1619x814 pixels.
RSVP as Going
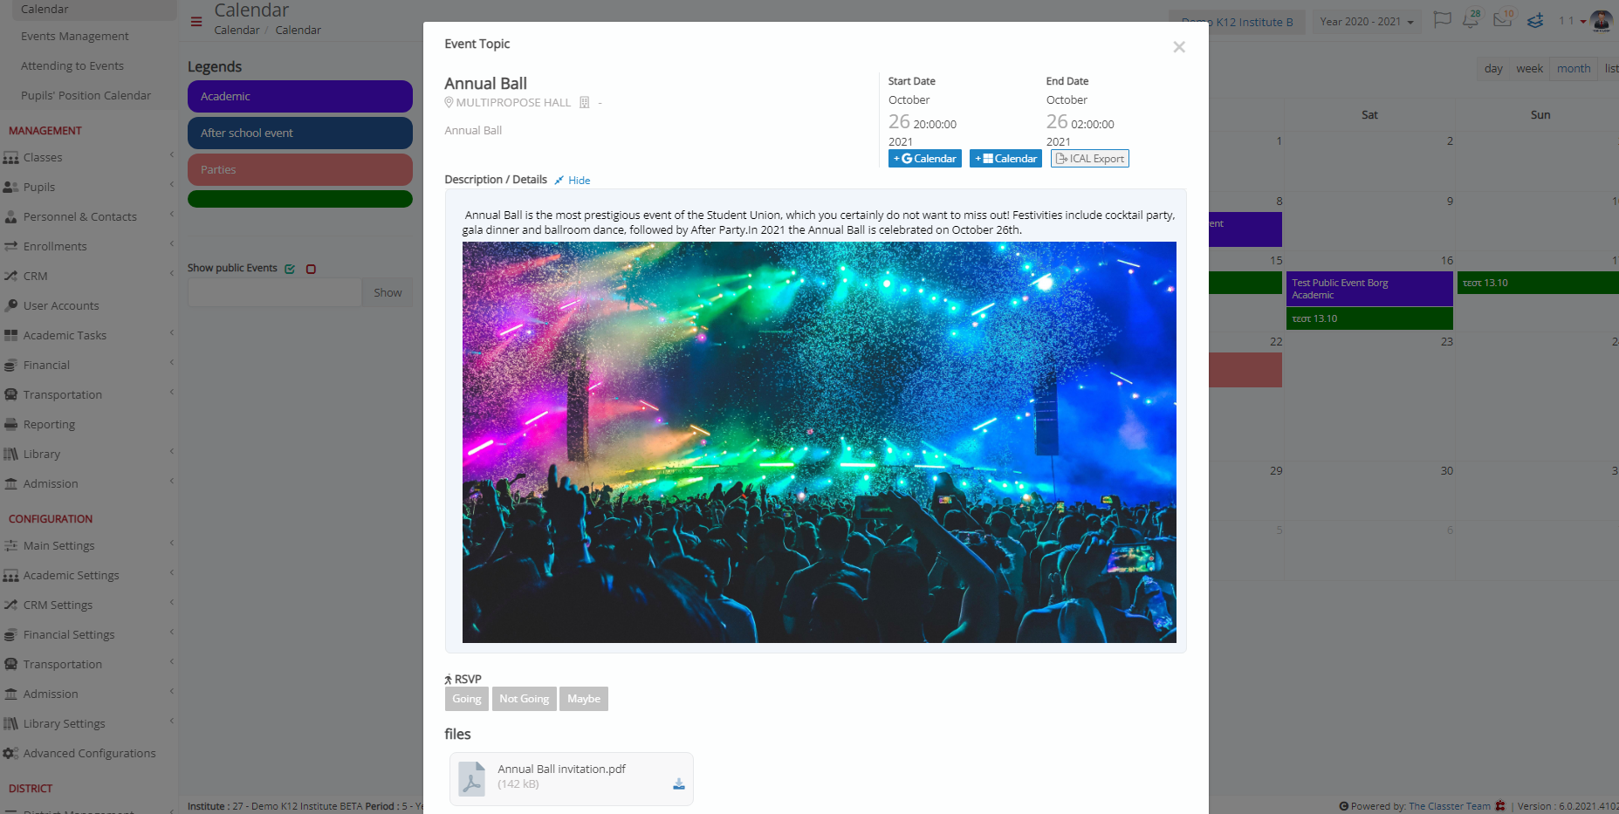[x=467, y=699]
